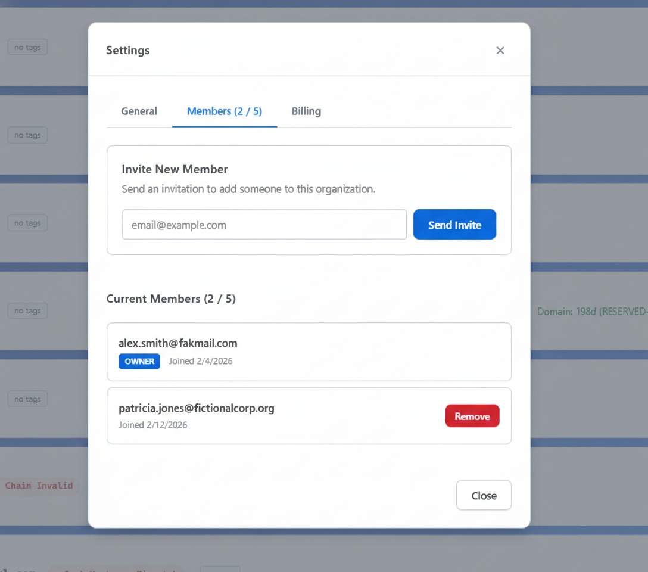
Task: Click the Chain Invalid badge in background
Action: click(39, 486)
